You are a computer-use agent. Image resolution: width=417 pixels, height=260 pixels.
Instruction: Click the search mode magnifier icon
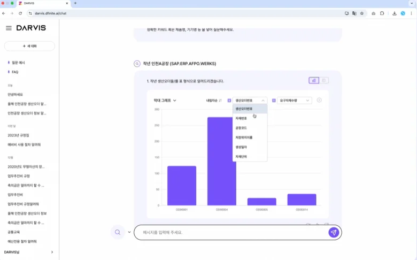117,232
